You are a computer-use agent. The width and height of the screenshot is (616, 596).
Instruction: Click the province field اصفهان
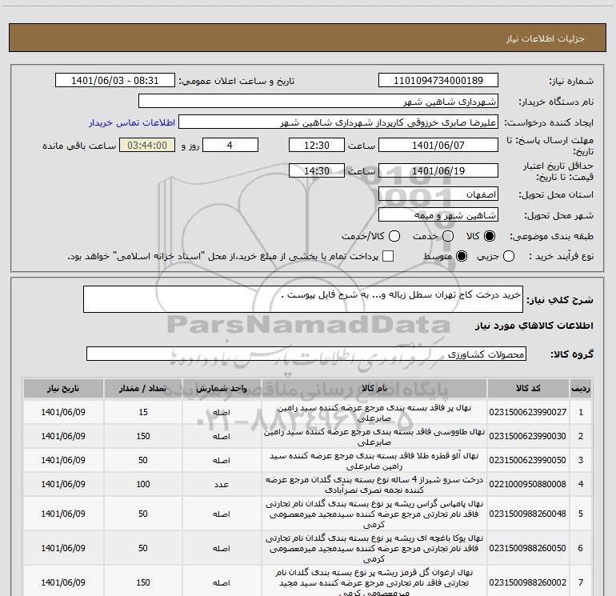click(x=438, y=194)
